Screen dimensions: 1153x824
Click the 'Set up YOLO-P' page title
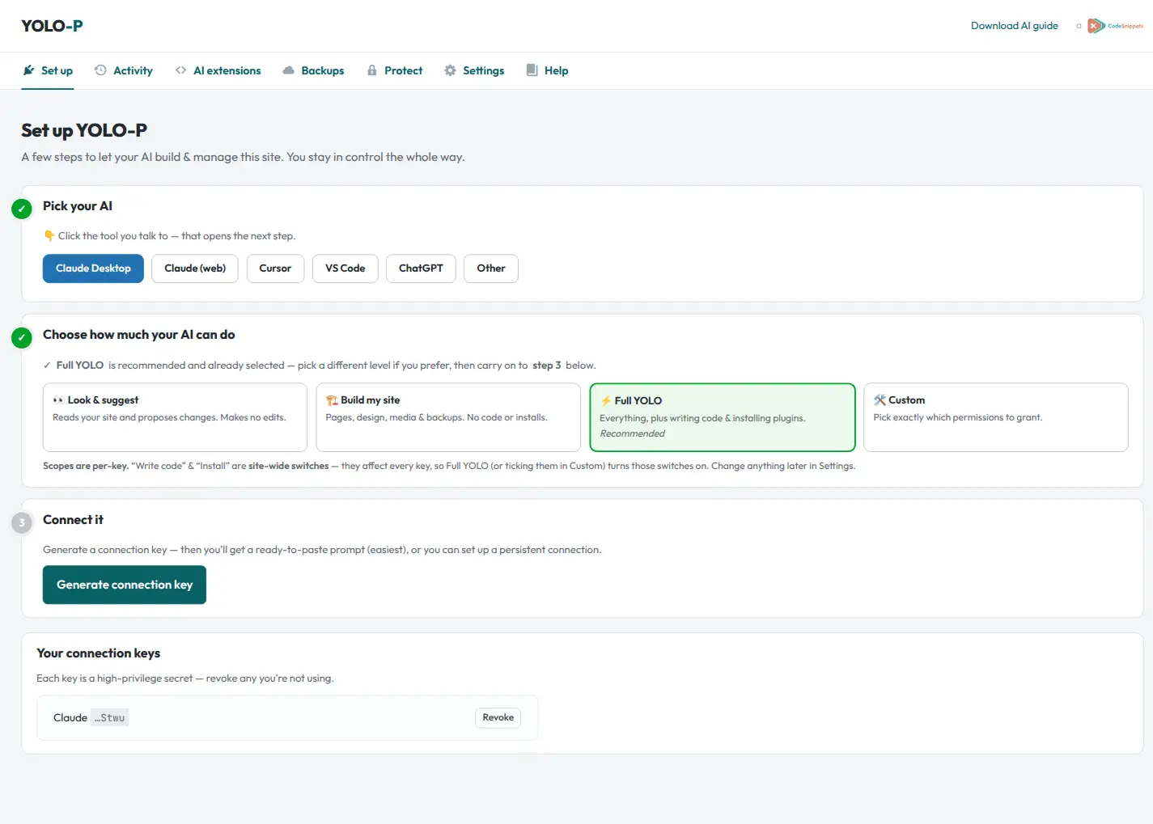point(84,130)
